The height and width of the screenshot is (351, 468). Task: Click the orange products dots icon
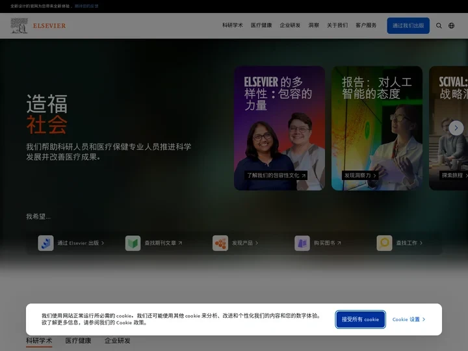(x=220, y=243)
